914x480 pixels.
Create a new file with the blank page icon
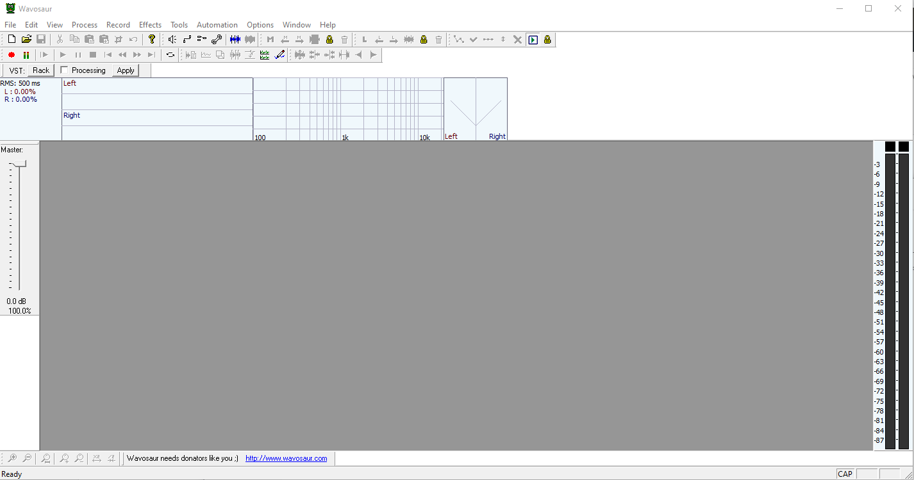pos(12,40)
